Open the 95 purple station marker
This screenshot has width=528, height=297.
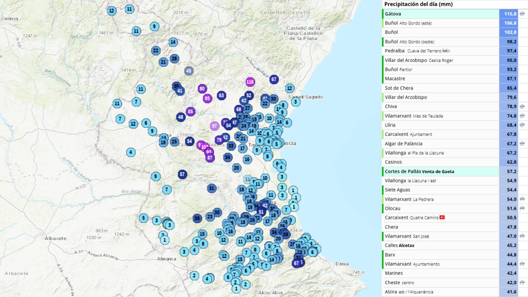point(207,98)
